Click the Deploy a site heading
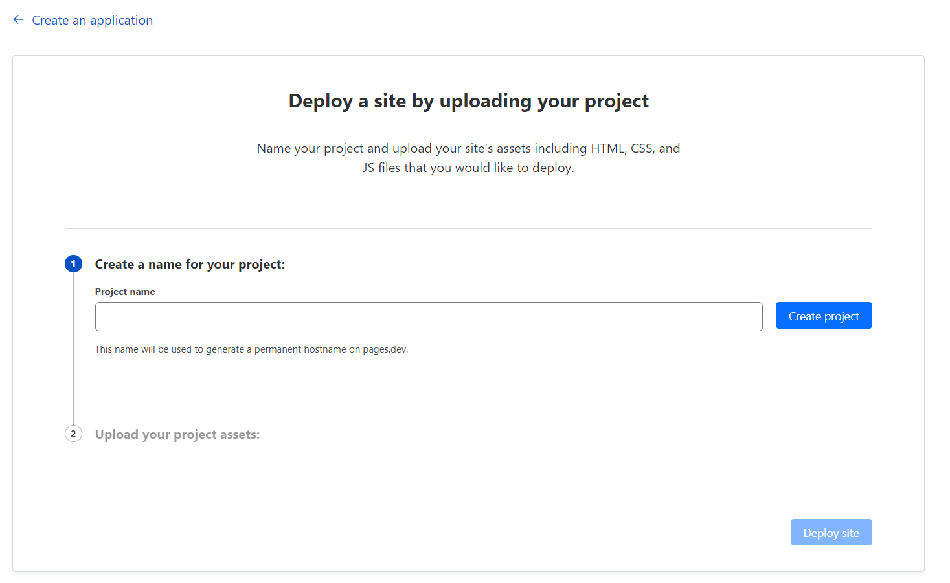The height and width of the screenshot is (583, 950). tap(468, 101)
